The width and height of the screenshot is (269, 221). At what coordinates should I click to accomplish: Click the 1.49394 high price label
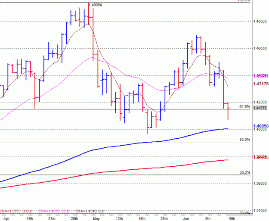(x=96, y=5)
